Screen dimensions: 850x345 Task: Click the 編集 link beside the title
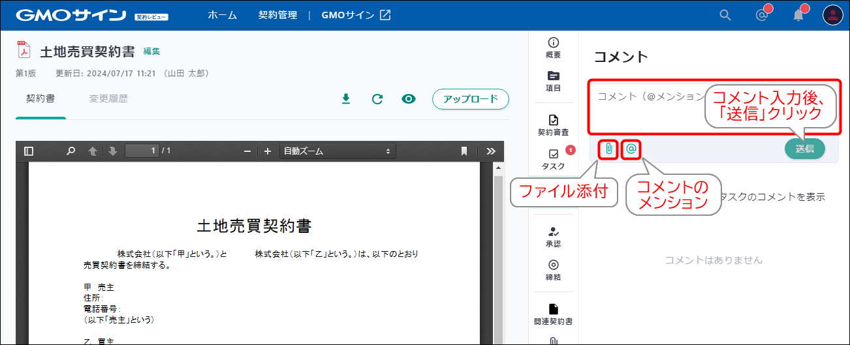pyautogui.click(x=151, y=51)
